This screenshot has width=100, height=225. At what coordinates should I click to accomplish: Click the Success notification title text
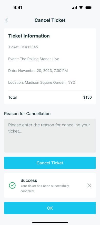(x=29, y=180)
